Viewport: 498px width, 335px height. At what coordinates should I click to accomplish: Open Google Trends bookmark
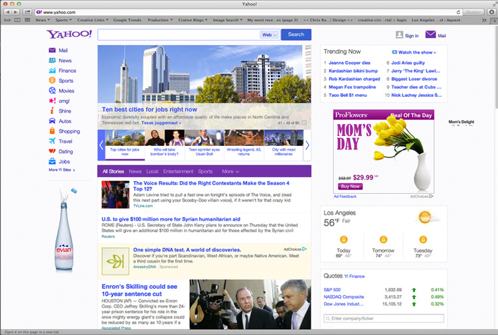click(127, 20)
